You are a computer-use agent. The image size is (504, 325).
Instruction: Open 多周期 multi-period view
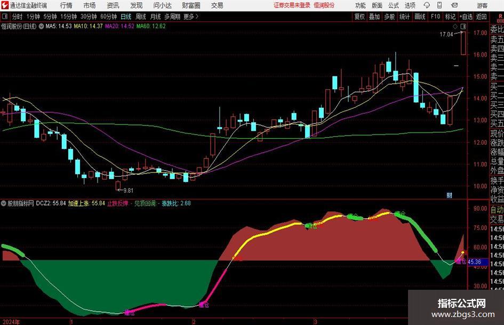pyautogui.click(x=172, y=17)
